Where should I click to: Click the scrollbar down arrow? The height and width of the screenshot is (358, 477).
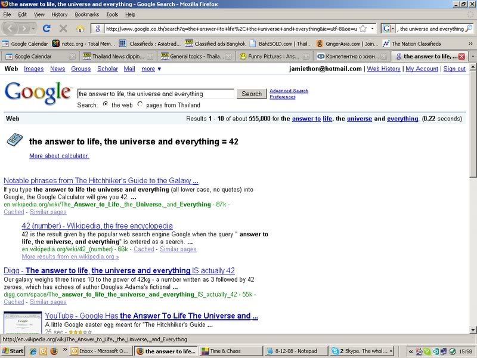(x=473, y=330)
